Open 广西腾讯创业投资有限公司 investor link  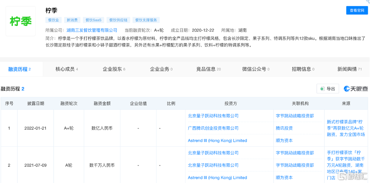[213, 128]
